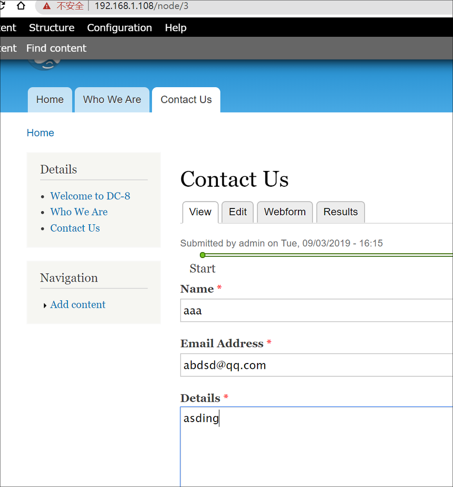453x487 pixels.
Task: Click the browser reload icon
Action: click(2, 6)
